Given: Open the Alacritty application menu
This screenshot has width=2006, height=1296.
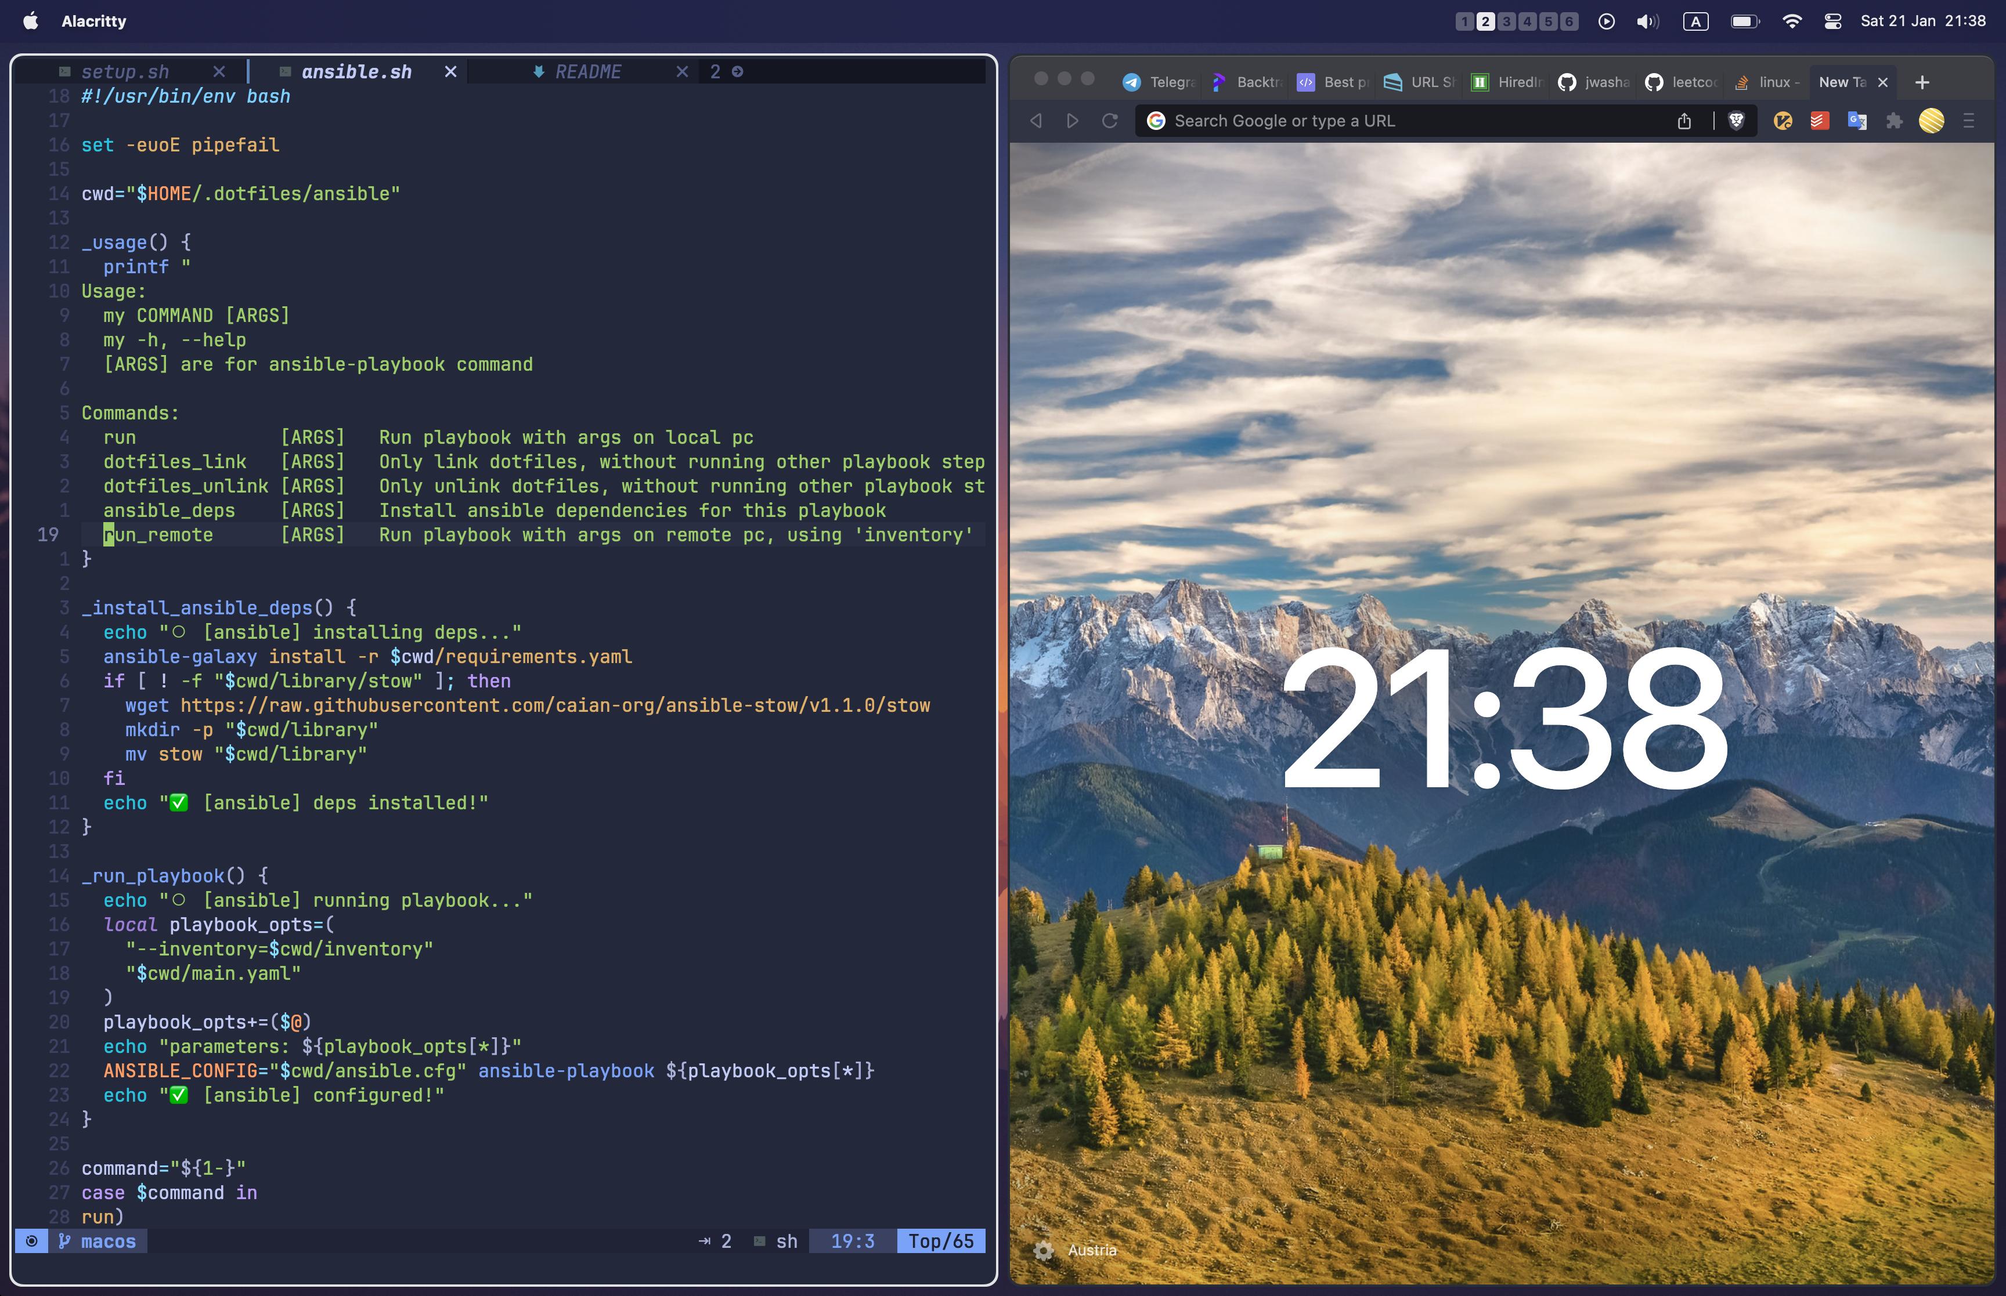Looking at the screenshot, I should pyautogui.click(x=93, y=21).
